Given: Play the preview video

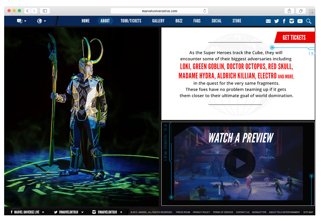Looking at the screenshot, I should (240, 163).
